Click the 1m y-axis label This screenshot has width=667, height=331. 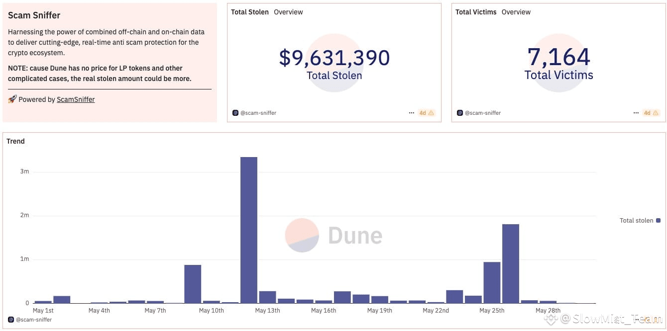click(x=25, y=259)
